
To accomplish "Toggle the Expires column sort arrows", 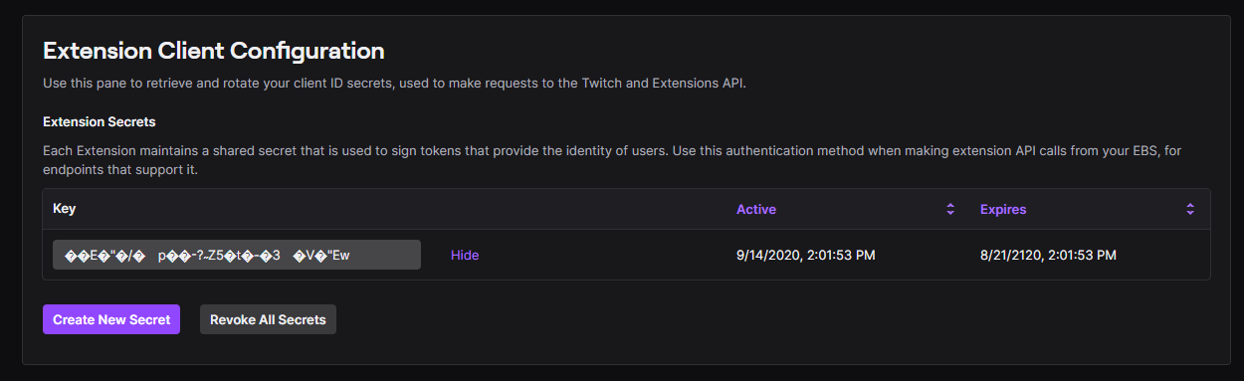I will [1190, 209].
